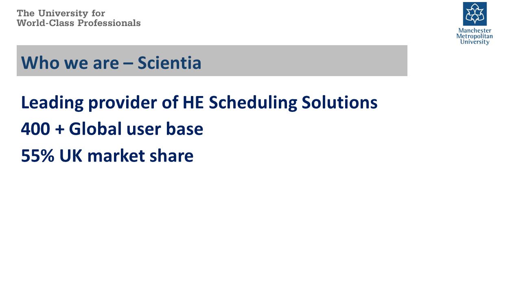
Task: Click the '55%' figure in third line
Action: tap(37, 156)
